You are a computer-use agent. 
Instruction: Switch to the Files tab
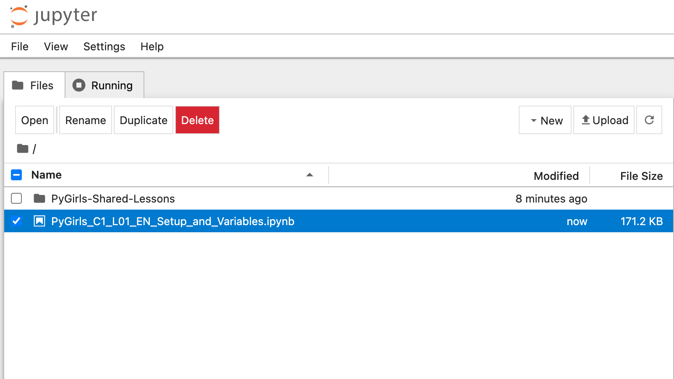coord(34,86)
